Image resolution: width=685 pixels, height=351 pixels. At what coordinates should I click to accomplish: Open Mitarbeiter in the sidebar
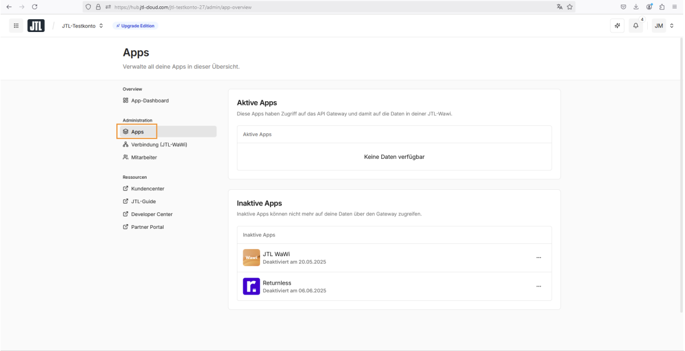click(x=140, y=157)
